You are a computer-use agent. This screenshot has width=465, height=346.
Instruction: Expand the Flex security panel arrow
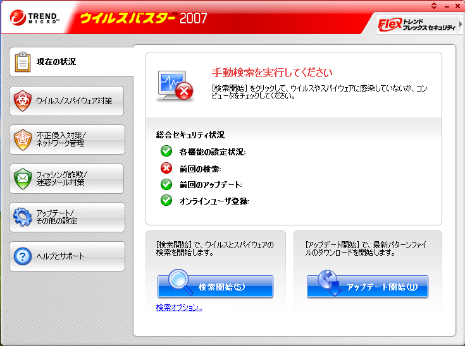coord(461,24)
